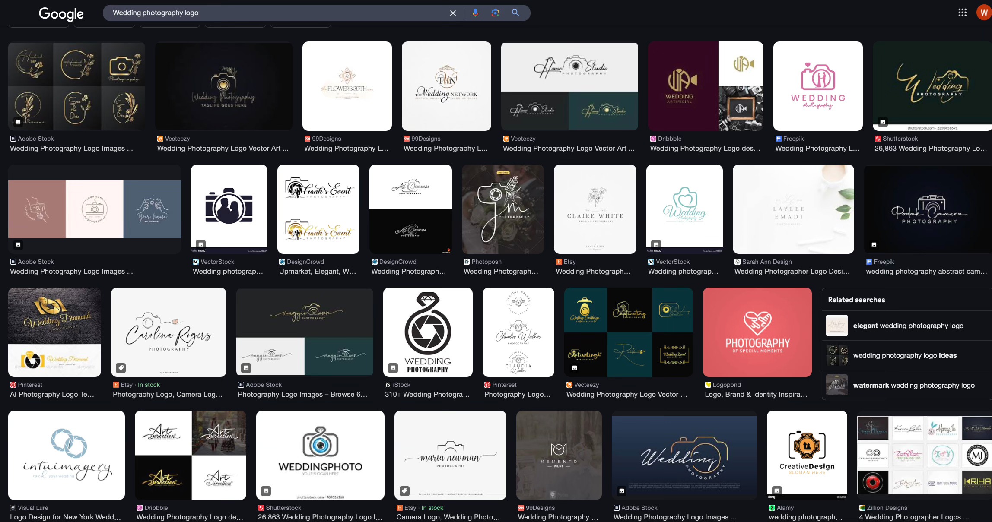992x522 pixels.
Task: Clear the search box with the X
Action: [453, 13]
